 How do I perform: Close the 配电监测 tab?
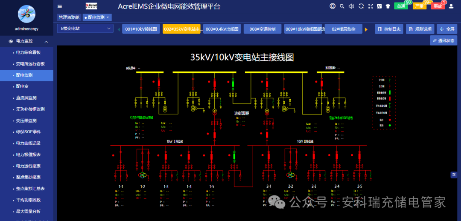tap(108, 17)
